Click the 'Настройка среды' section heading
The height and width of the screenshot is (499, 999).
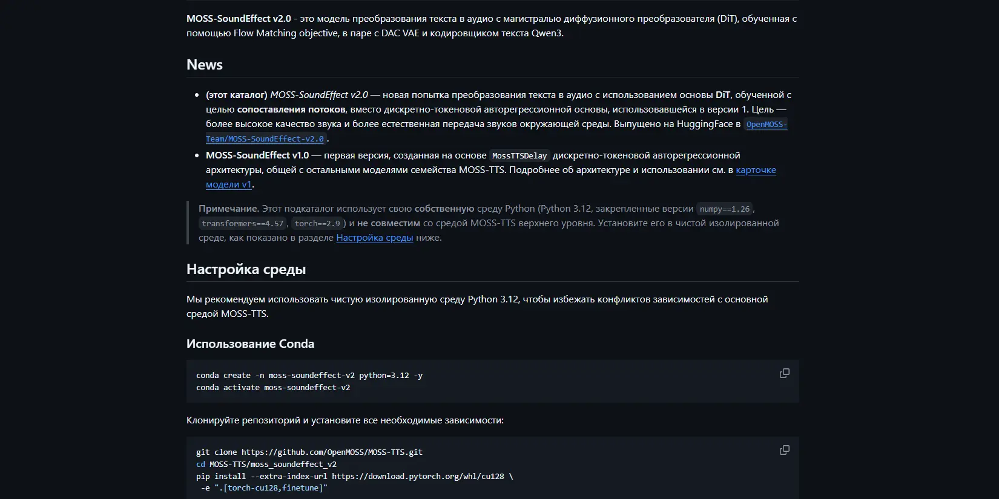tap(246, 269)
